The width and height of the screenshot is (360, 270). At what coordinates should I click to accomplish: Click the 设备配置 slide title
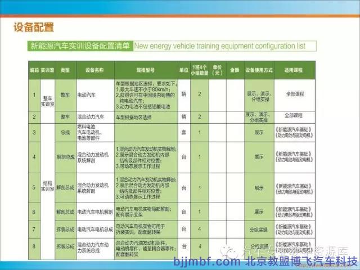coord(34,26)
